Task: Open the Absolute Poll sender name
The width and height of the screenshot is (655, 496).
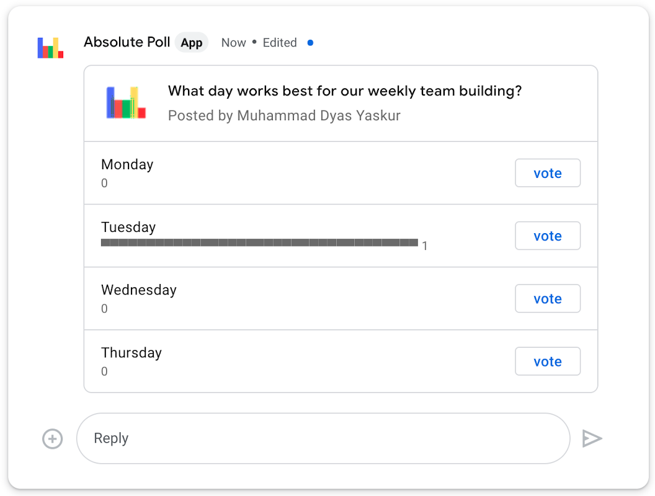Action: pyautogui.click(x=127, y=42)
